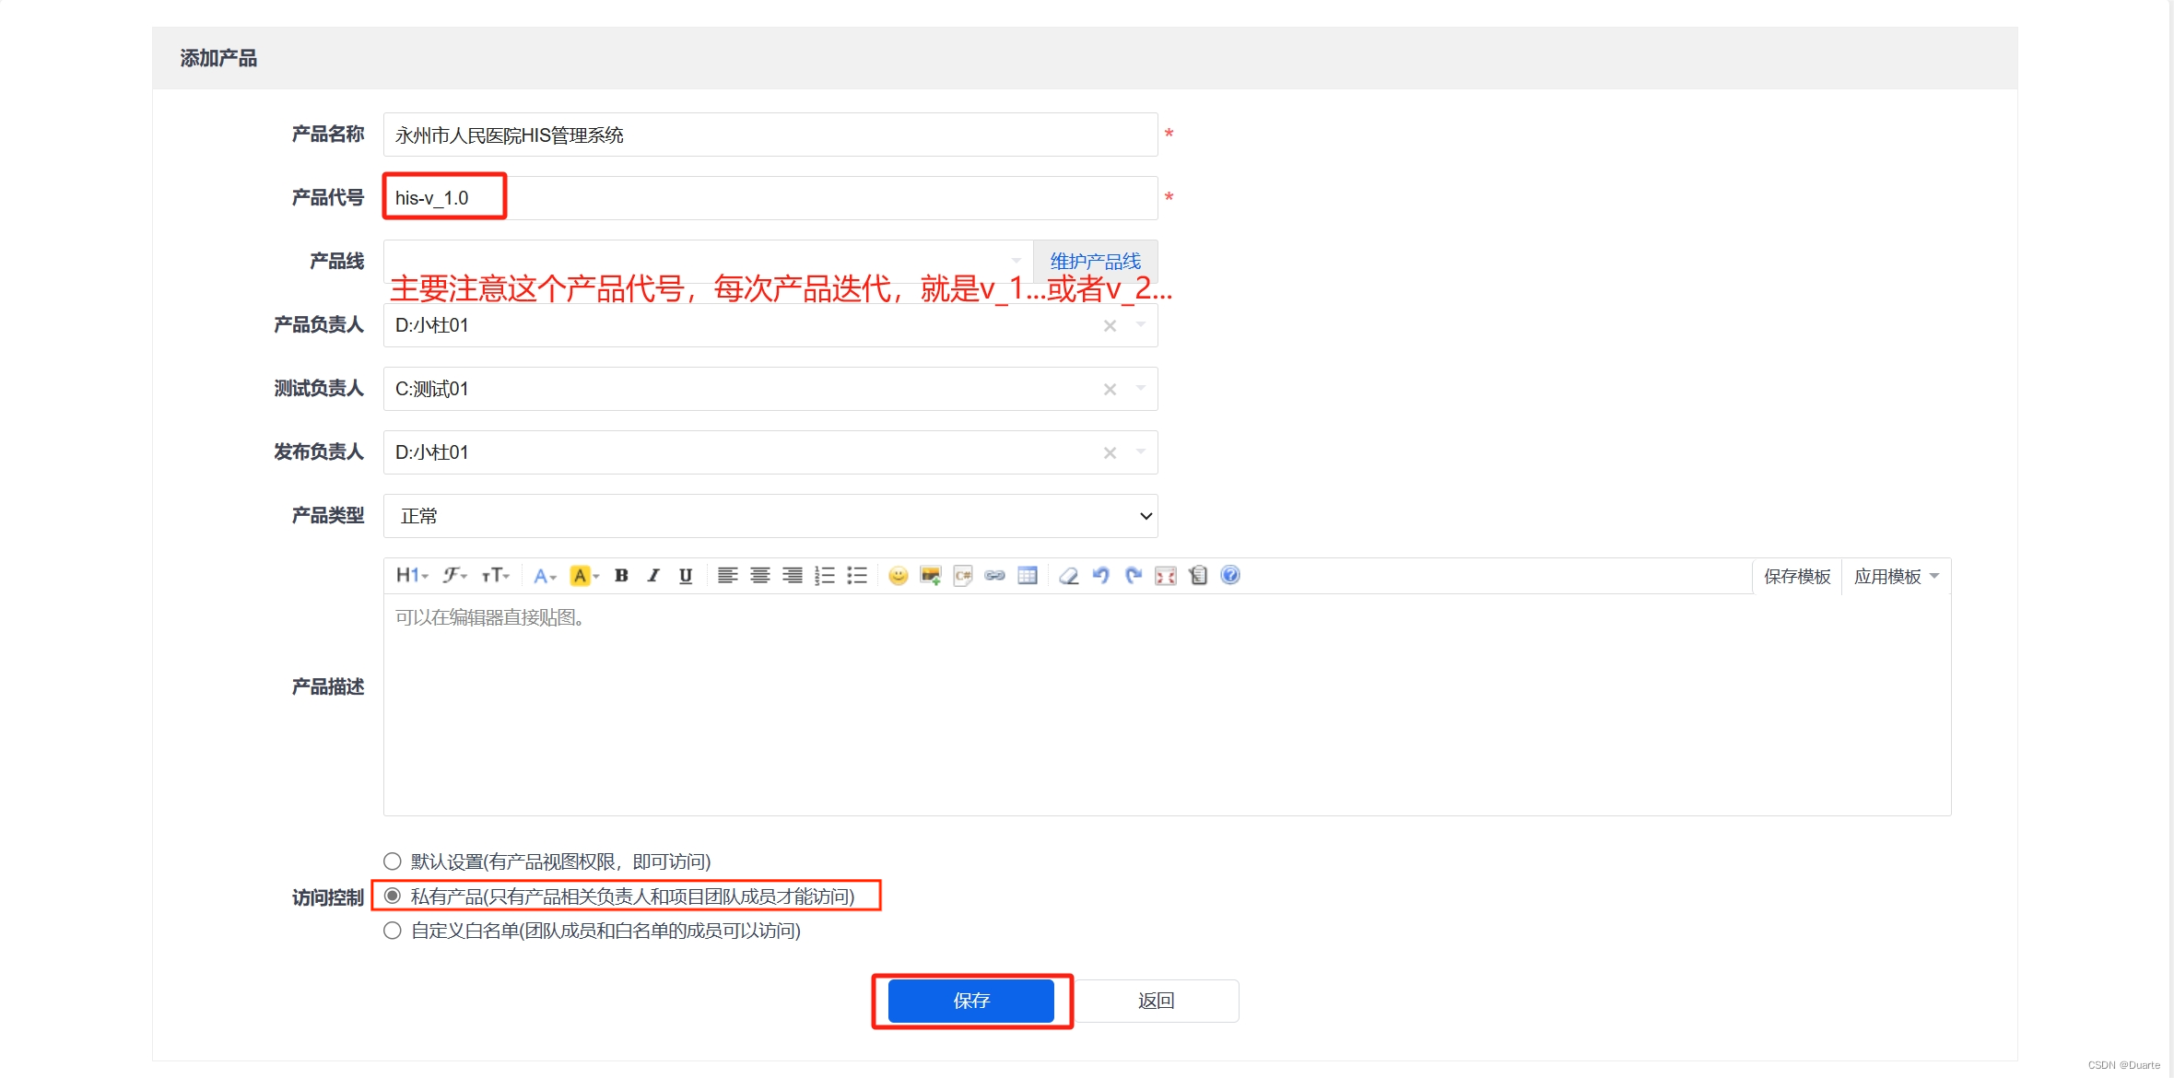This screenshot has height=1078, width=2174.
Task: Open the 维护产品线 link
Action: [x=1096, y=262]
